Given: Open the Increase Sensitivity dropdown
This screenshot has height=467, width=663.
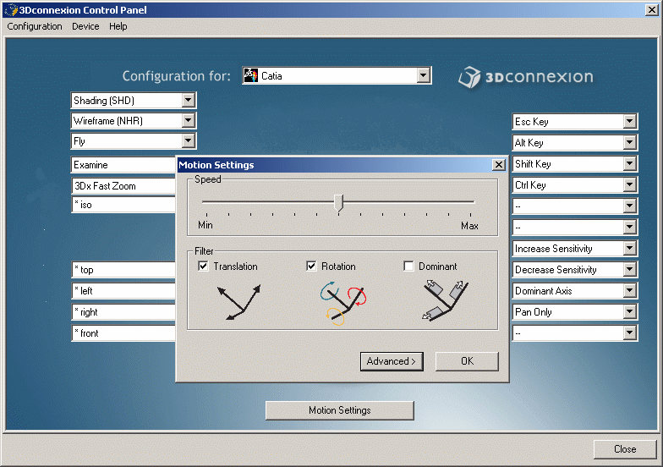Looking at the screenshot, I should point(629,249).
